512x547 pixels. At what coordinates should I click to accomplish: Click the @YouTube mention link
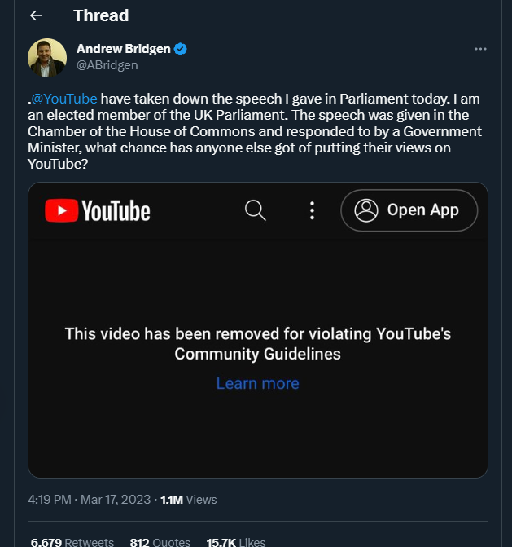pyautogui.click(x=63, y=99)
